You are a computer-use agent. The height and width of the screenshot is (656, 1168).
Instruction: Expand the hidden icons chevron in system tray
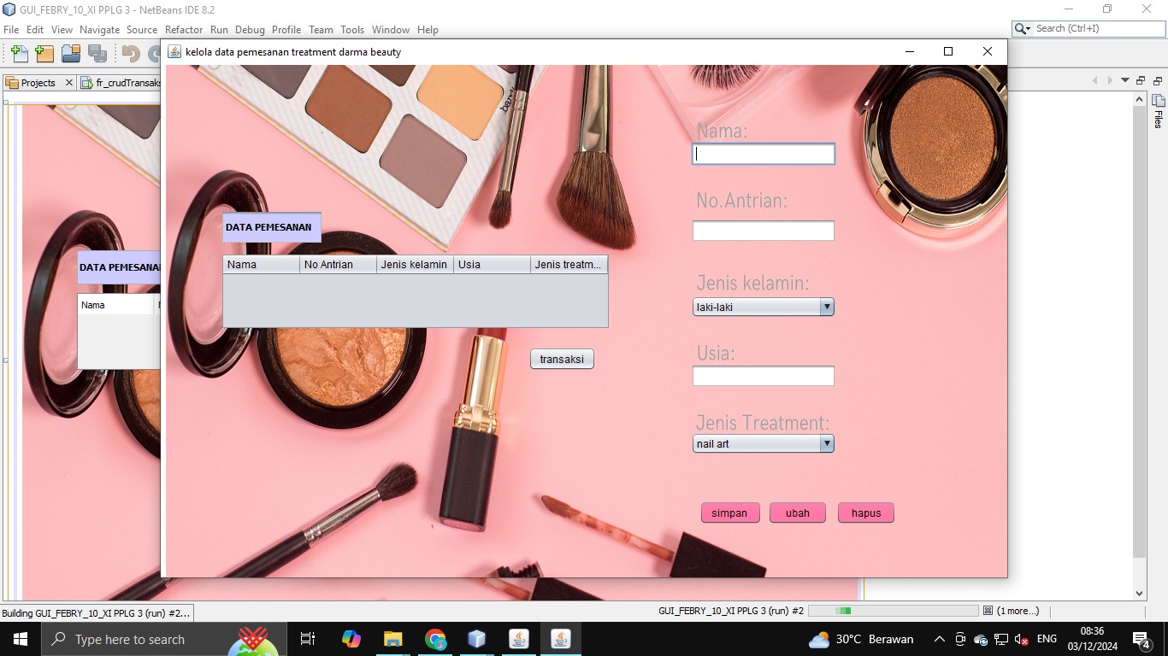click(x=939, y=639)
